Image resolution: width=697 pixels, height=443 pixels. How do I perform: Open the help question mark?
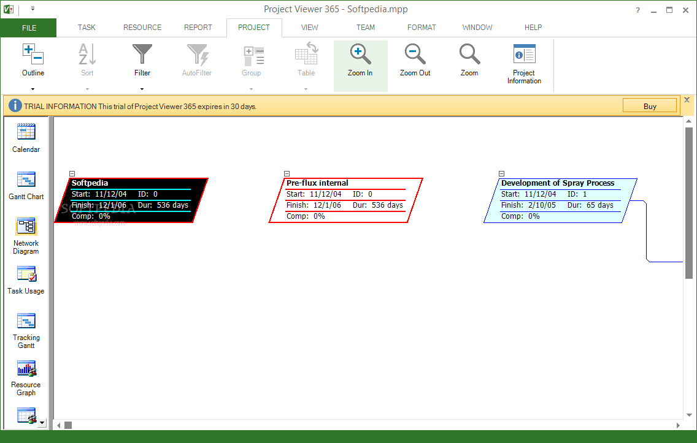[637, 10]
